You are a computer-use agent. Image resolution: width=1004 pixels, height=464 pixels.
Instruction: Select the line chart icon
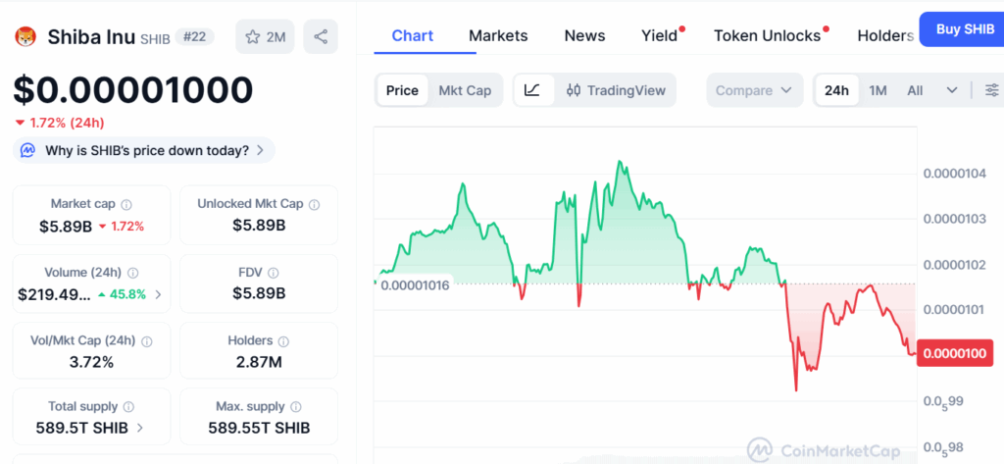click(x=531, y=90)
